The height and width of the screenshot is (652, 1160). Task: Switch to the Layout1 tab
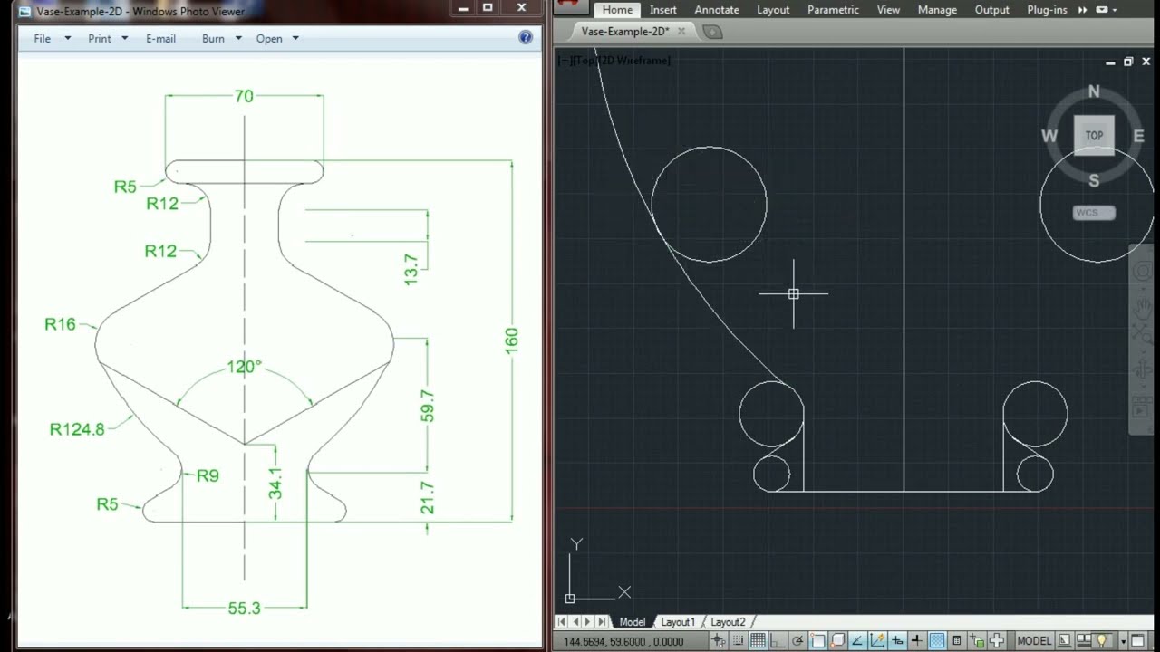pyautogui.click(x=678, y=622)
